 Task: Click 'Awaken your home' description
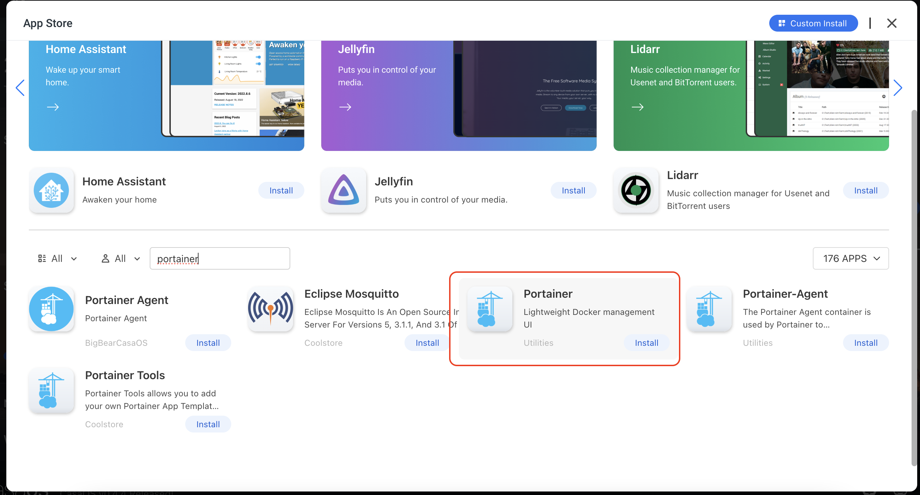click(x=119, y=200)
